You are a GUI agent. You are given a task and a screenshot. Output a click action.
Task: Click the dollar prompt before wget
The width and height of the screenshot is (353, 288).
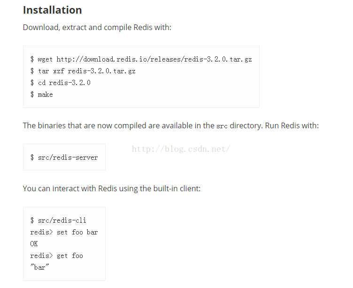[x=32, y=59]
